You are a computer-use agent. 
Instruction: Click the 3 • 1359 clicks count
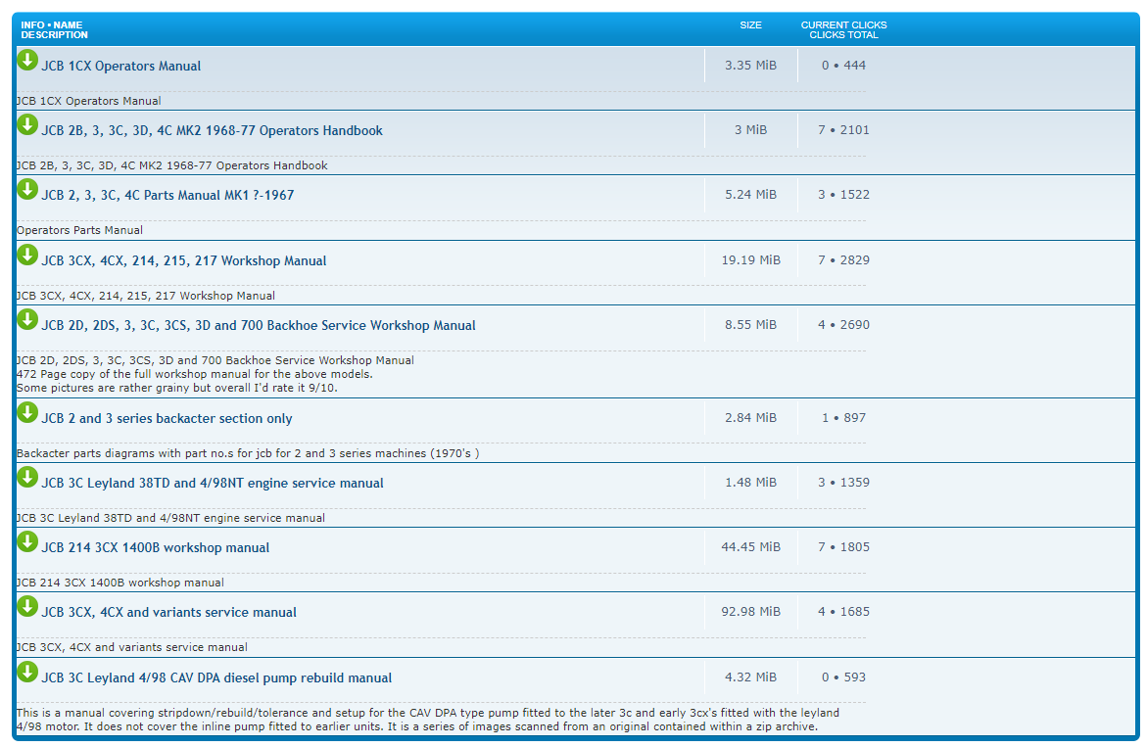tap(843, 483)
